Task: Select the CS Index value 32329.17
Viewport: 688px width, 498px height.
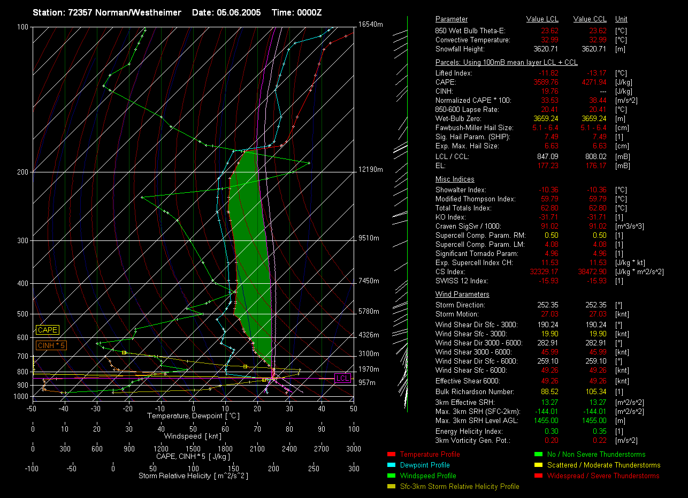Action: [545, 272]
